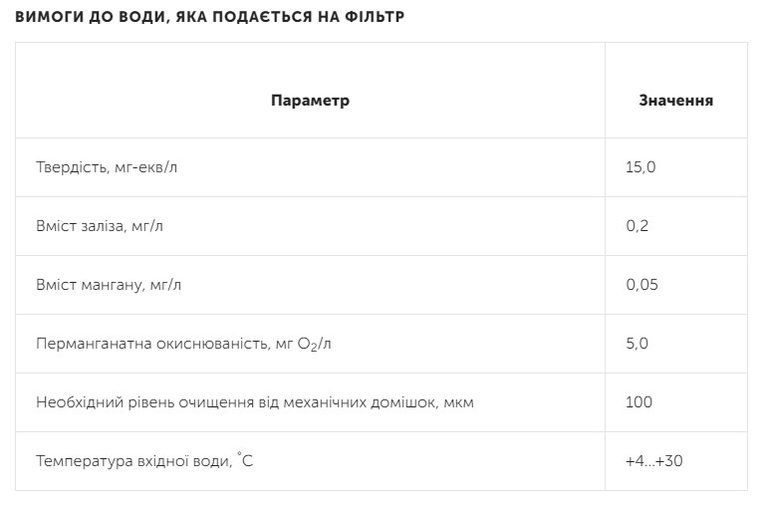Click the oxidizability value 5,0

(638, 344)
